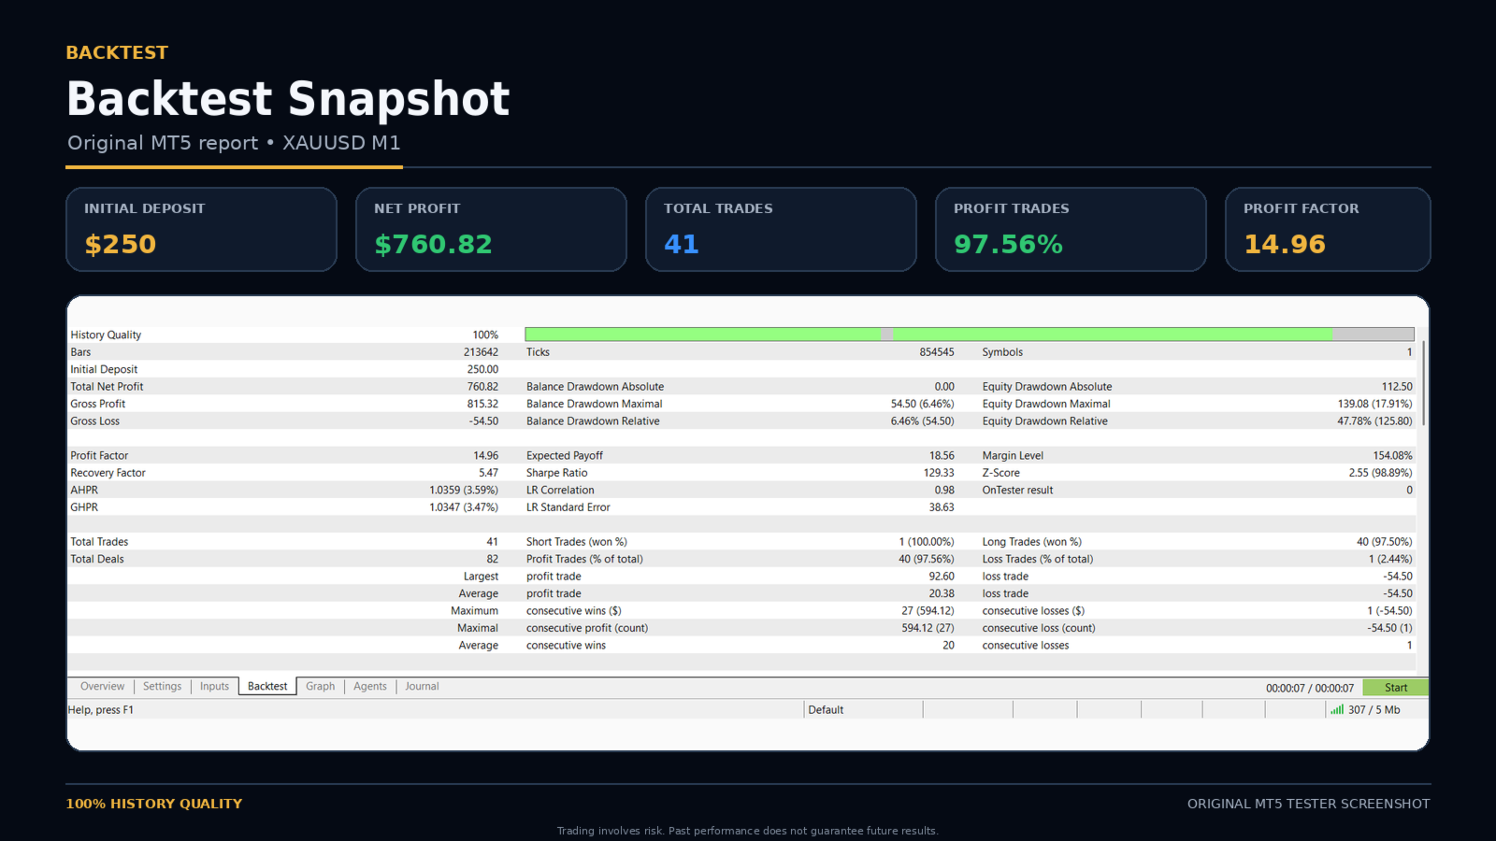This screenshot has height=841, width=1496.
Task: Click the 307 / 5 Mb traffic indicator
Action: (1374, 710)
